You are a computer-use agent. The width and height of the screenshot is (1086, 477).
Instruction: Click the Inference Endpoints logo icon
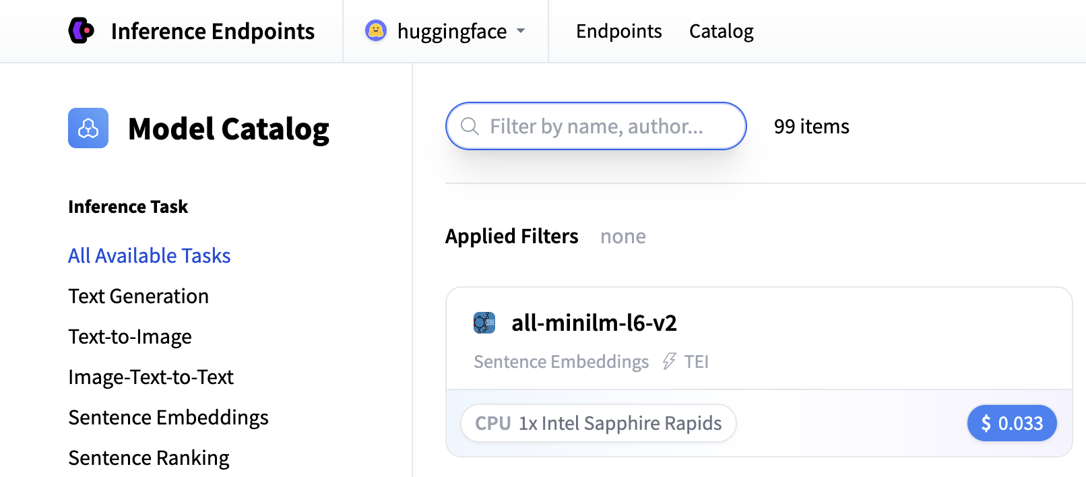click(82, 31)
